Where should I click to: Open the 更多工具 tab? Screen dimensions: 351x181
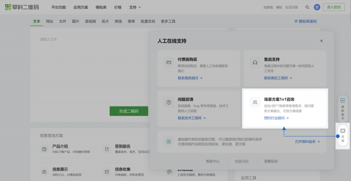(x=168, y=21)
